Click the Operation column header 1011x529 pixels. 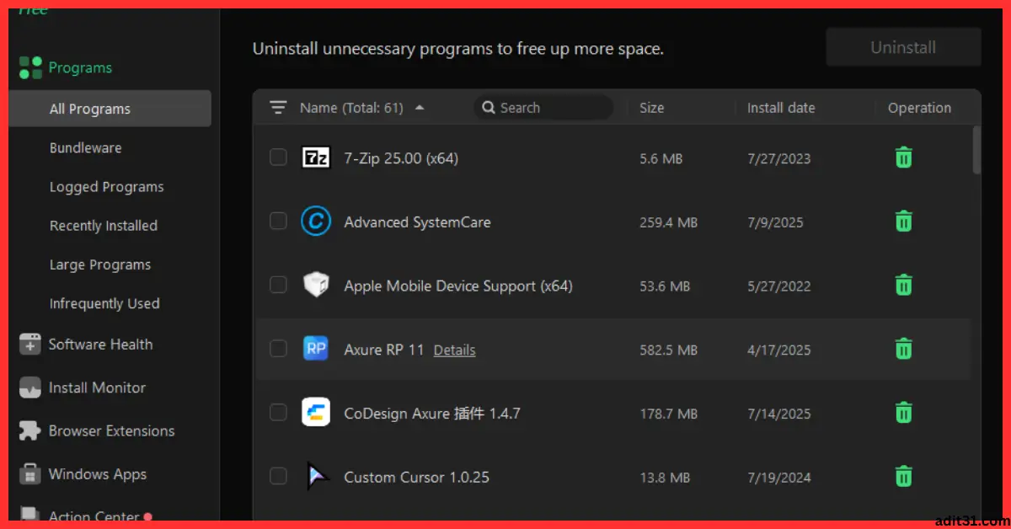(919, 108)
